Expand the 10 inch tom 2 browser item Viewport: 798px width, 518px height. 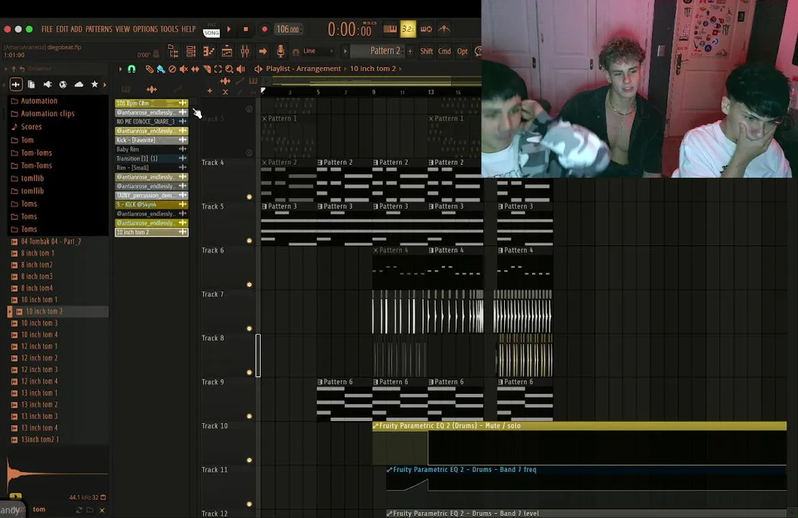tap(58, 311)
